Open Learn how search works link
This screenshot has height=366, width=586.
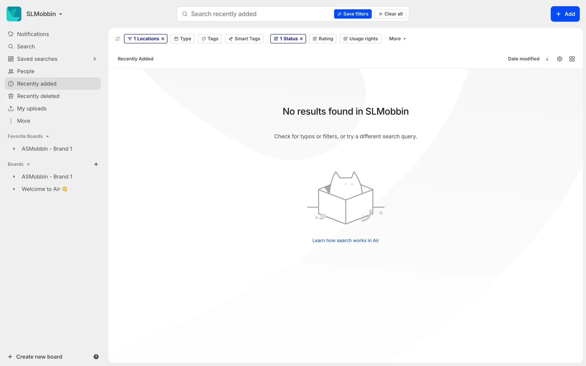point(345,240)
